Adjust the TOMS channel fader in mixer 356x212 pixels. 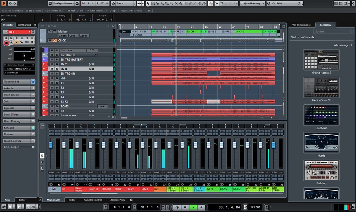click(x=51, y=145)
